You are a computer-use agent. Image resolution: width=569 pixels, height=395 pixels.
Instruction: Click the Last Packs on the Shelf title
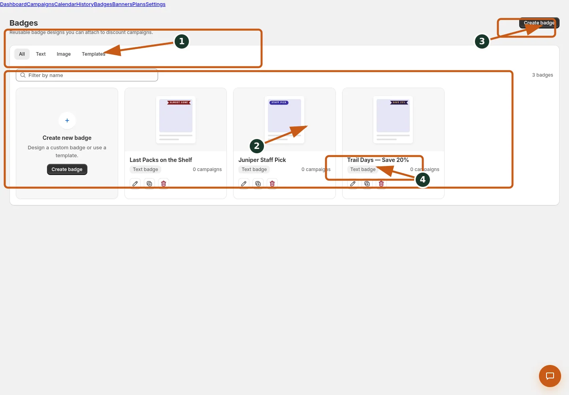tap(161, 160)
